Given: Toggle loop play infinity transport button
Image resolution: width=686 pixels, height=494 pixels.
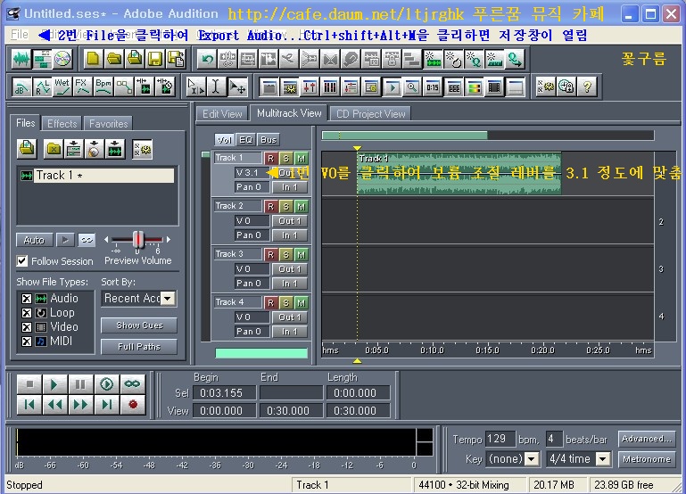Looking at the screenshot, I should tap(132, 384).
